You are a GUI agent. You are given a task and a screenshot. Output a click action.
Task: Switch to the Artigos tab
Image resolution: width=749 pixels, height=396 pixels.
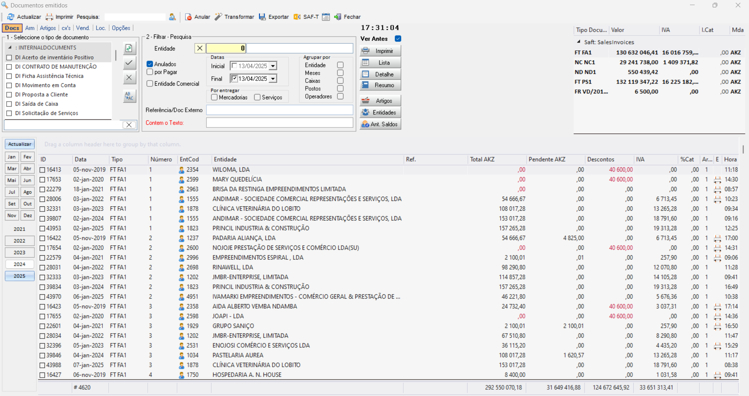click(x=47, y=28)
